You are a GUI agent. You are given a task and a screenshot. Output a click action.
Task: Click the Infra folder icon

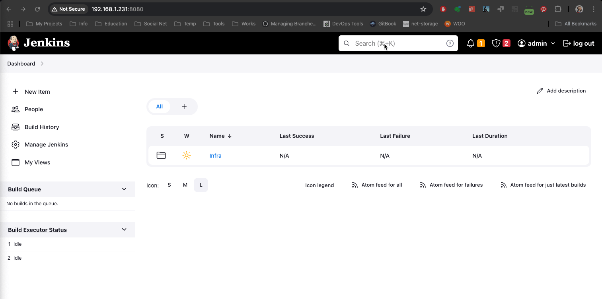pyautogui.click(x=161, y=155)
